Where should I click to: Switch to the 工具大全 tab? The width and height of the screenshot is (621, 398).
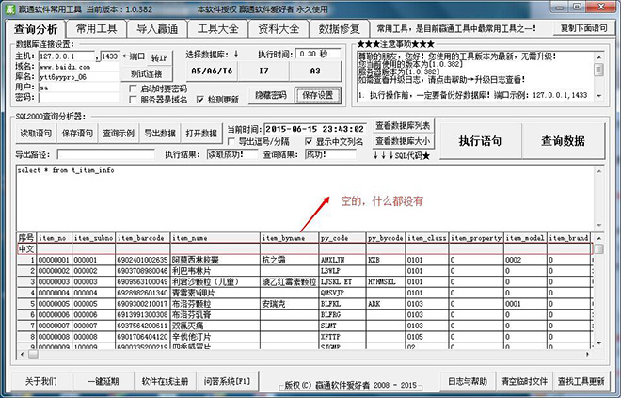(x=217, y=28)
